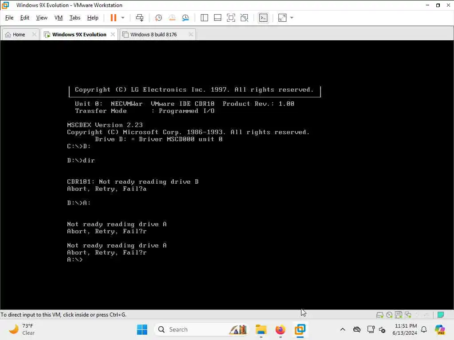Open the weather widget showing 73°F
454x340 pixels.
coord(22,329)
